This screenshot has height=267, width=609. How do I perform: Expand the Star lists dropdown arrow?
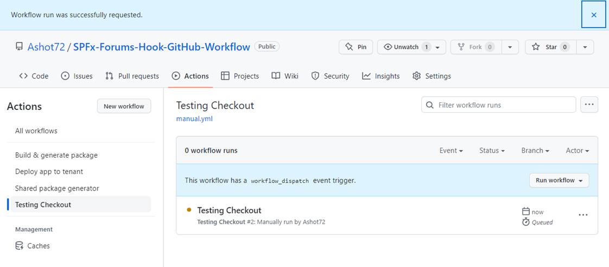click(585, 47)
